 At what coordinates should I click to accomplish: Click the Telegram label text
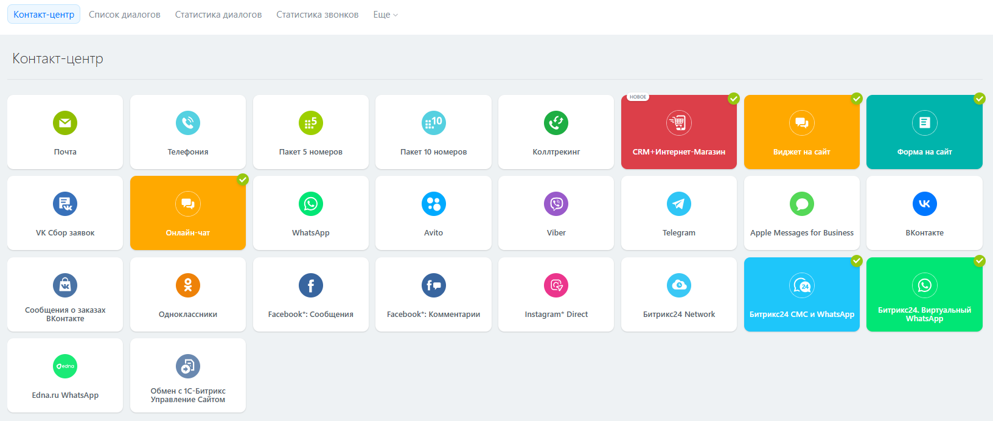pos(679,233)
